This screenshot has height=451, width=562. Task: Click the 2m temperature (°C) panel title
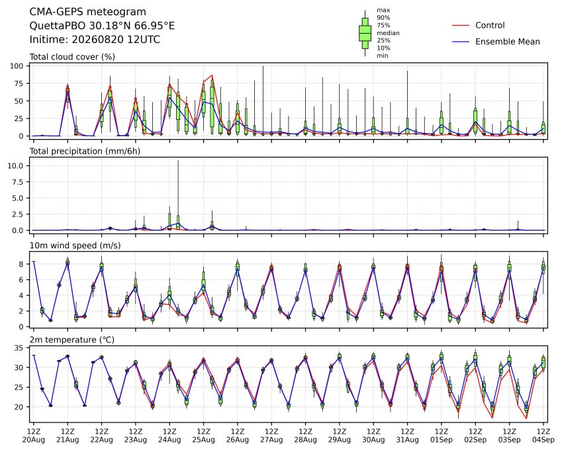[x=71, y=340]
